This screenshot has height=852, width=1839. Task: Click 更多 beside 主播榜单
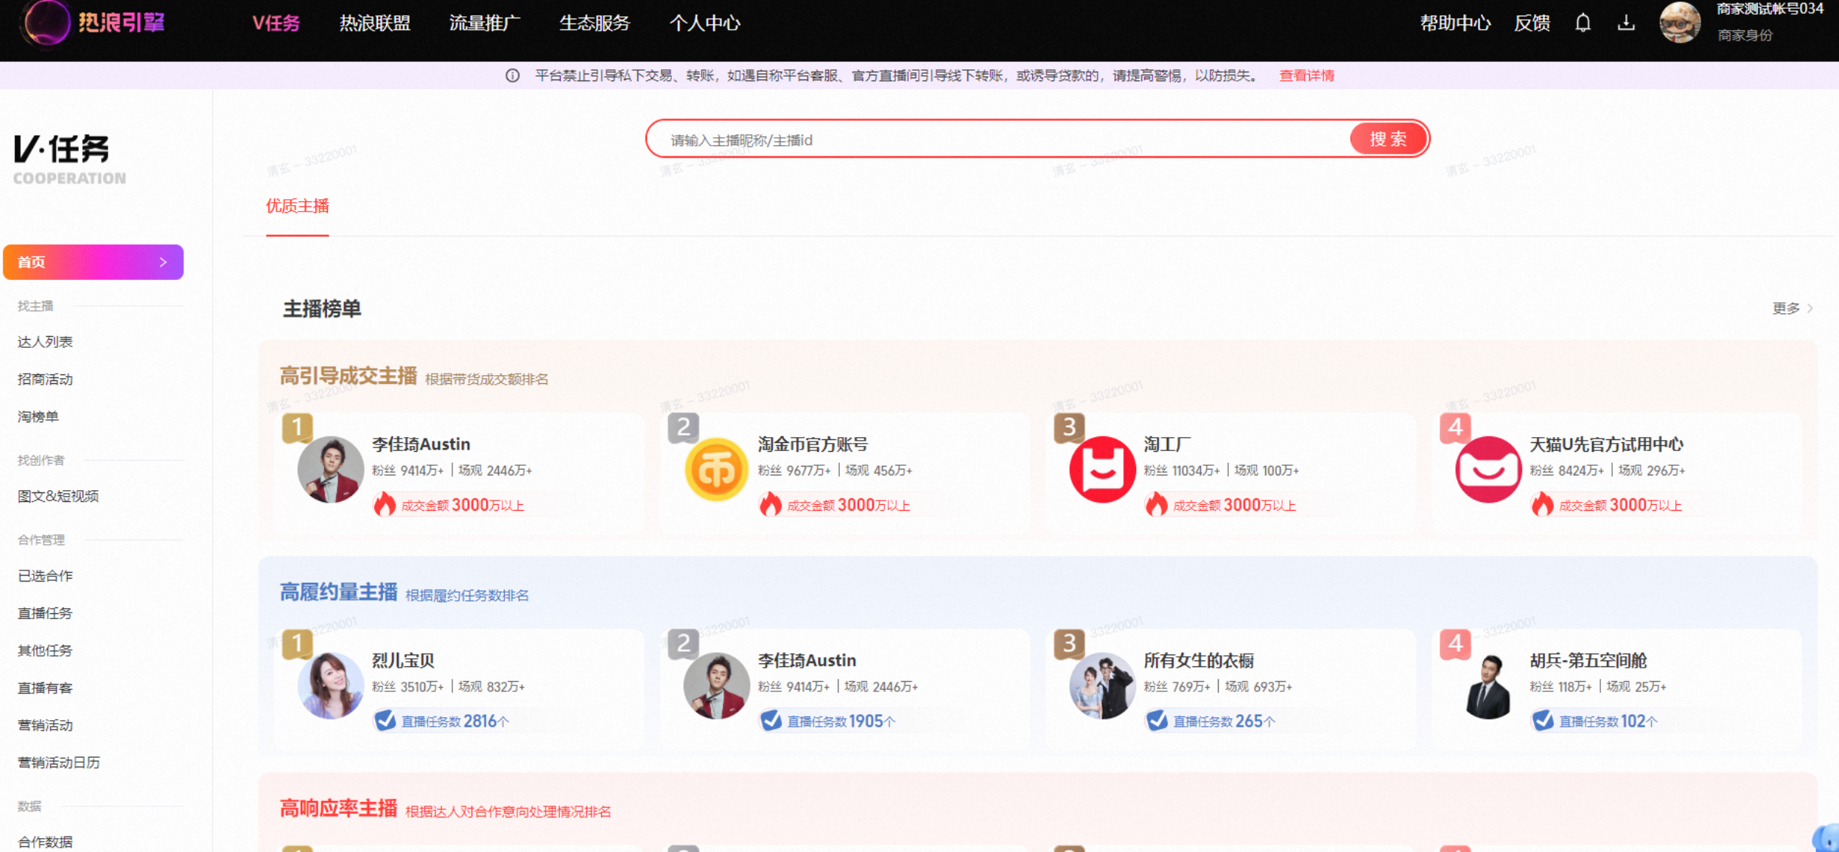point(1792,308)
